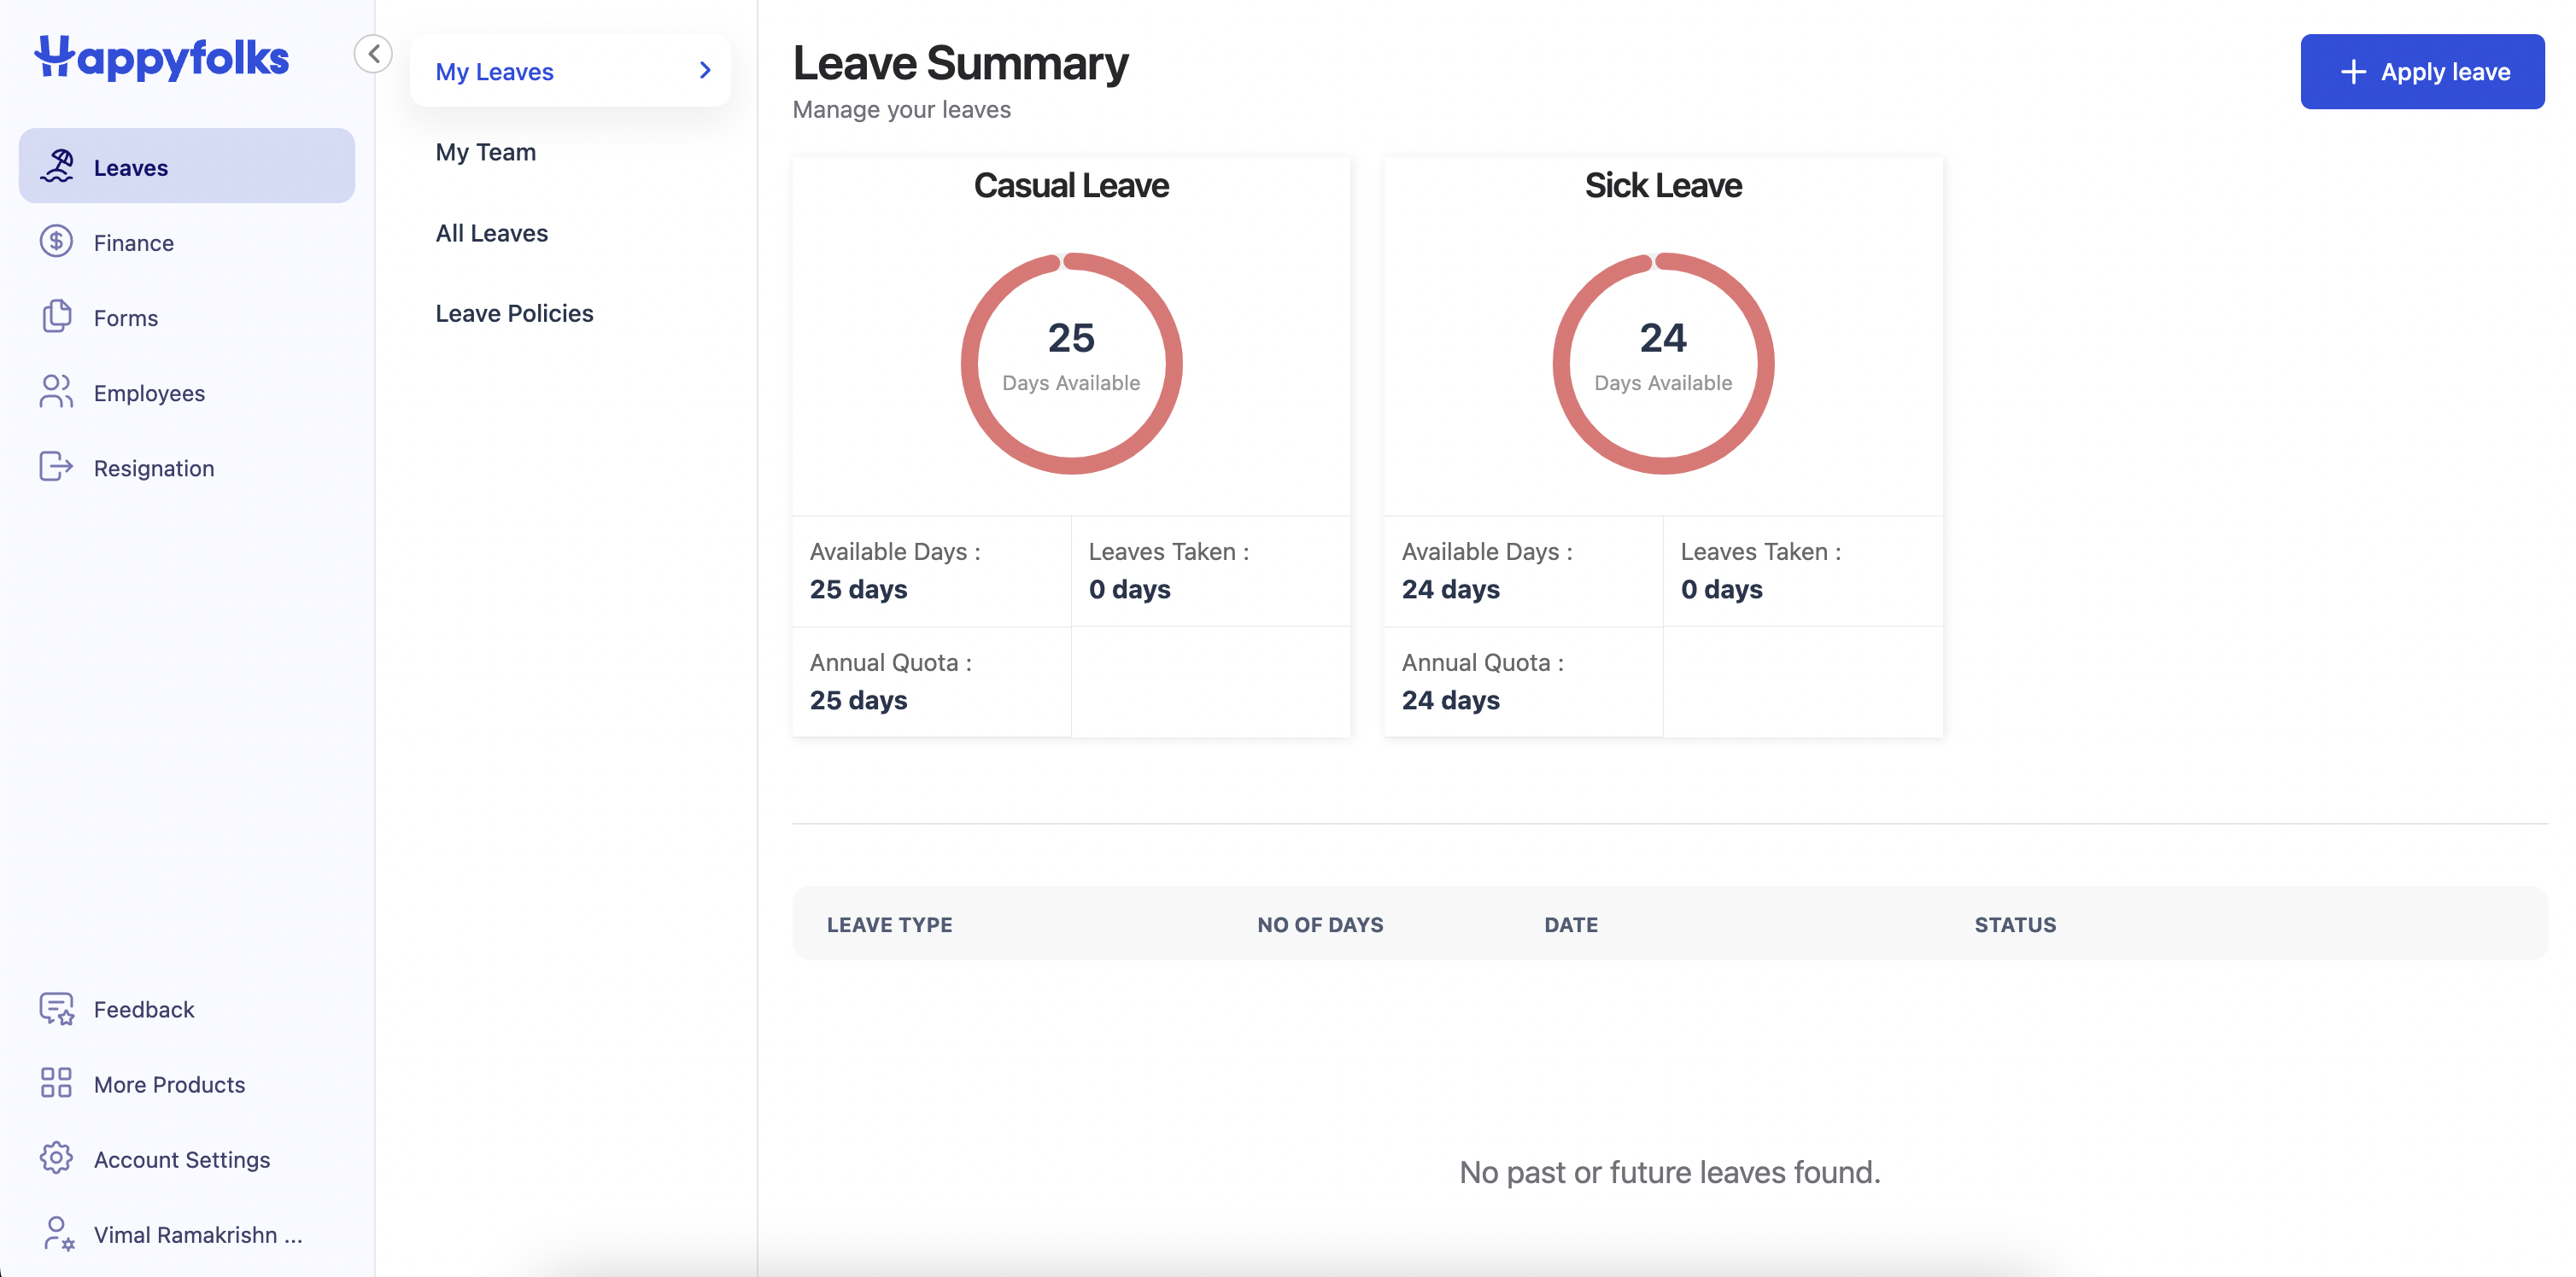Click the Leave Type column header

(x=889, y=923)
